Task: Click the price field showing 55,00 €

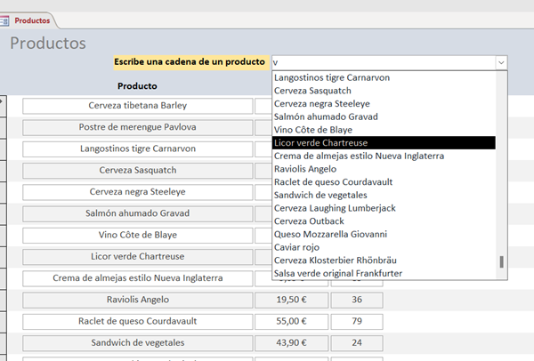Action: 292,321
